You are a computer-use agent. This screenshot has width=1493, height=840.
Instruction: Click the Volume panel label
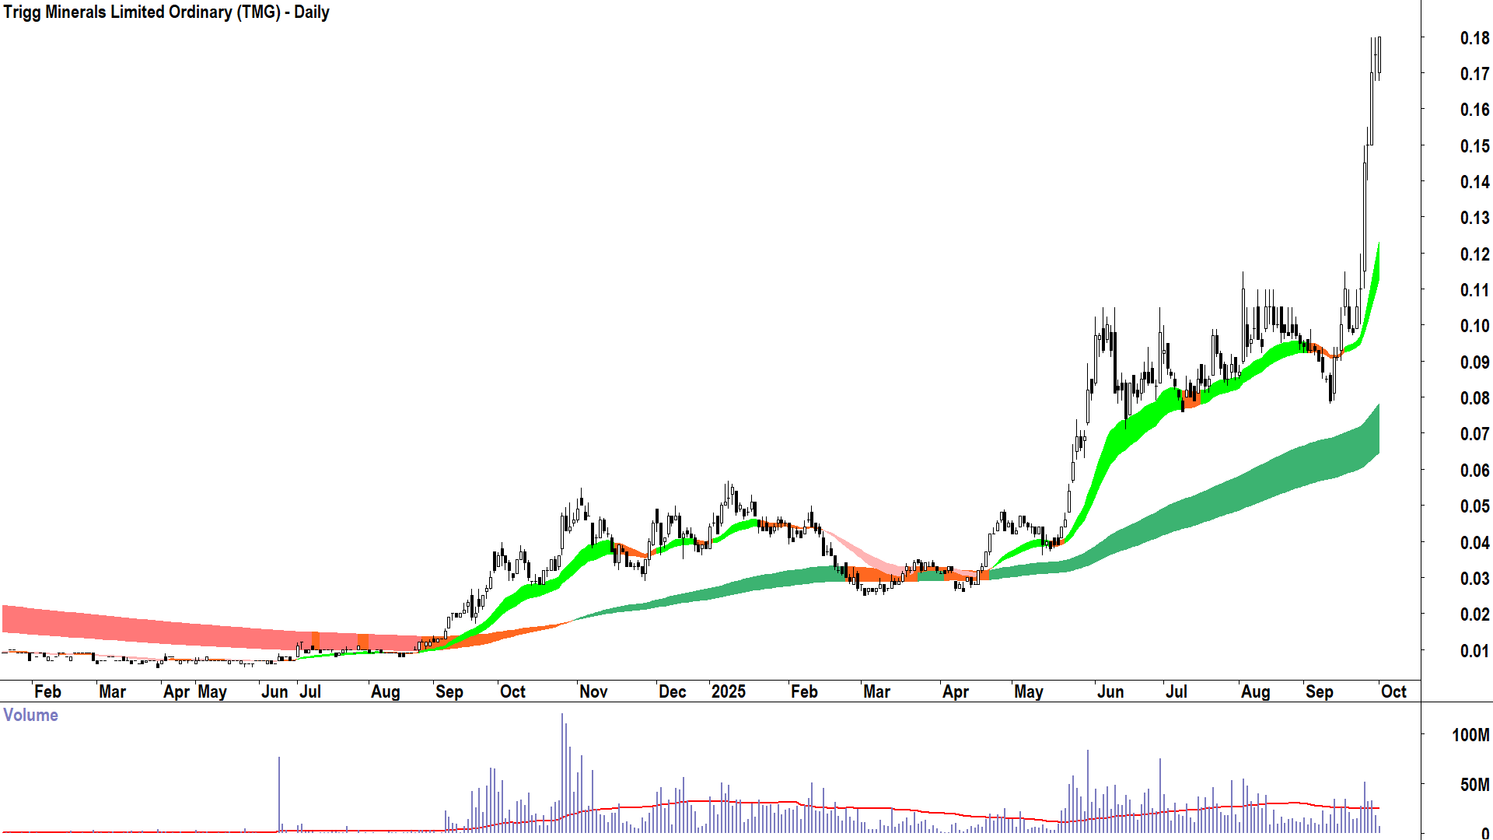[x=30, y=716]
